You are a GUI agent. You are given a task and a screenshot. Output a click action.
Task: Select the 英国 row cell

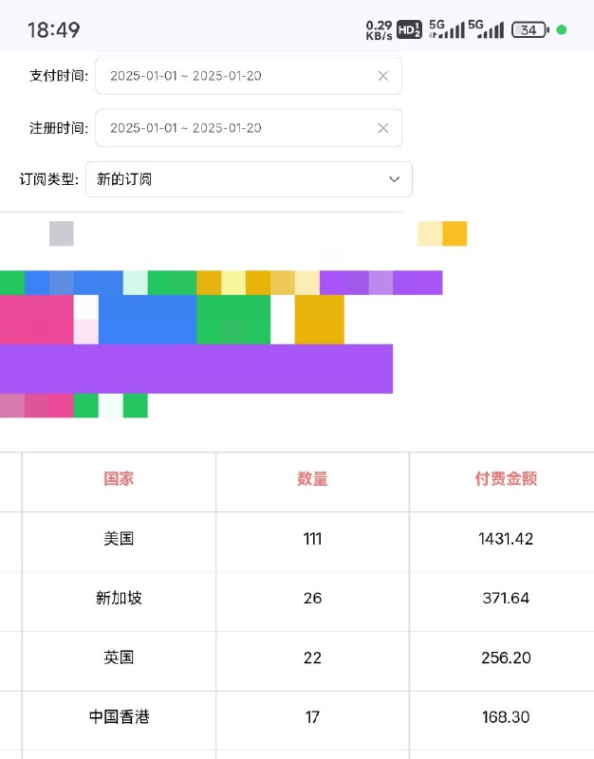click(119, 657)
